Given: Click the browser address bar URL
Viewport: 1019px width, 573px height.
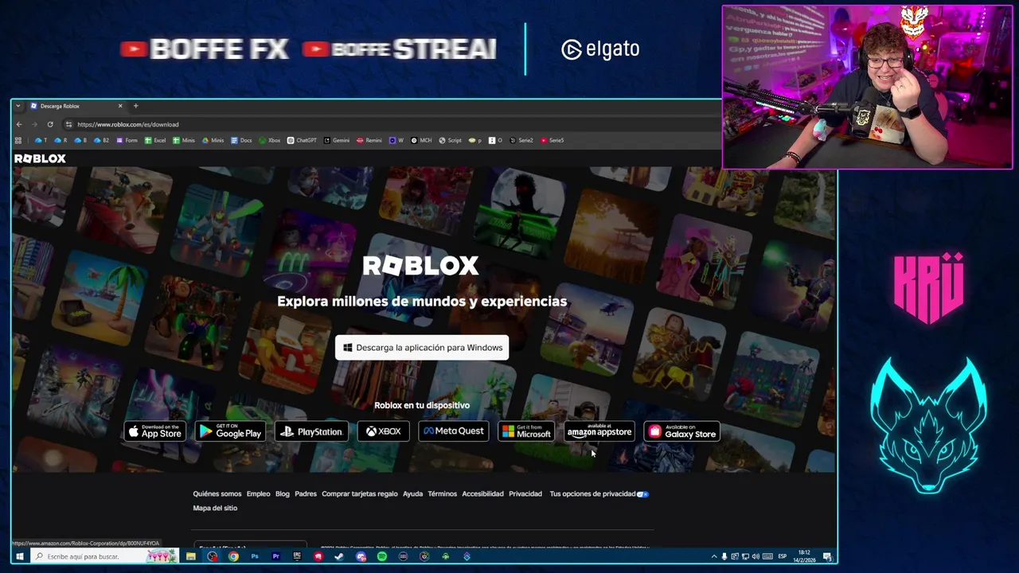Looking at the screenshot, I should (x=128, y=124).
